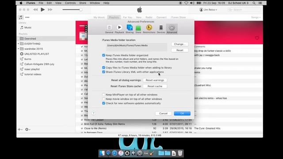Enable Keep movie window on top

[103, 99]
